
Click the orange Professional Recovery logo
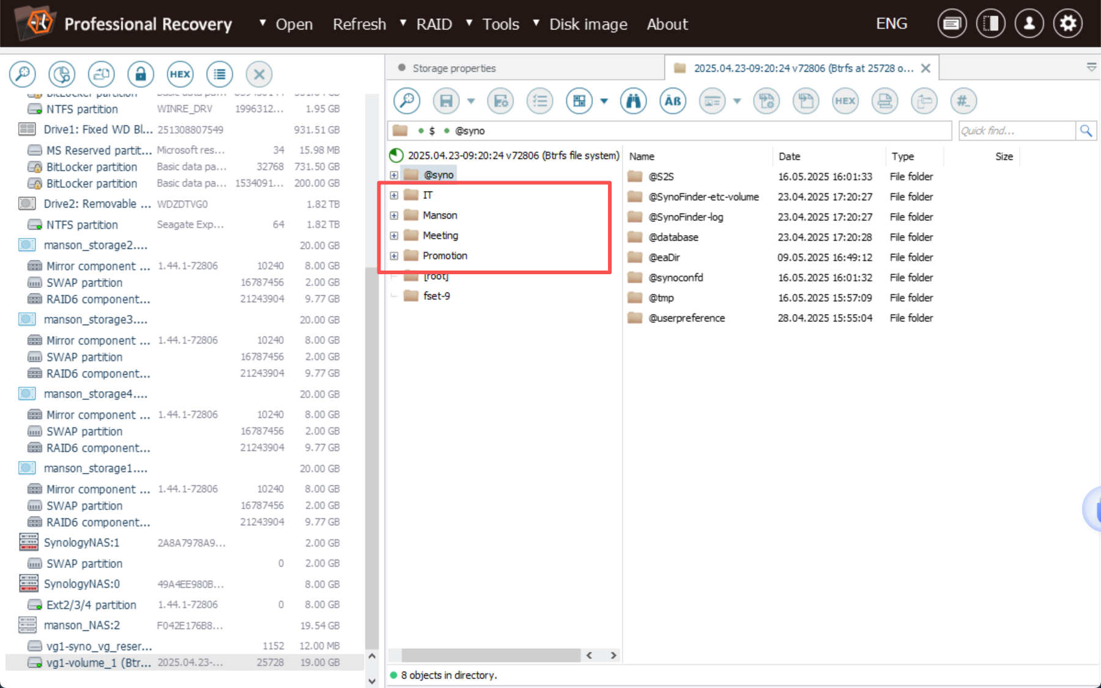[35, 23]
